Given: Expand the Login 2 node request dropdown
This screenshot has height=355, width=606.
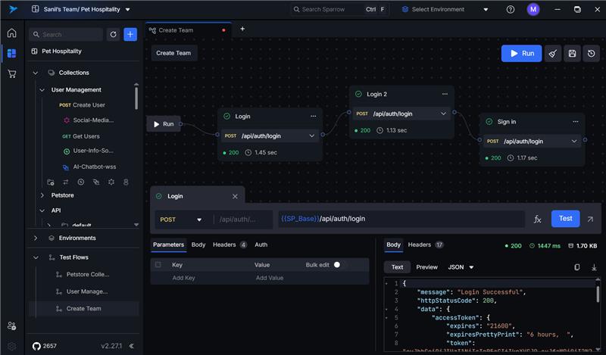Looking at the screenshot, I should coord(443,114).
